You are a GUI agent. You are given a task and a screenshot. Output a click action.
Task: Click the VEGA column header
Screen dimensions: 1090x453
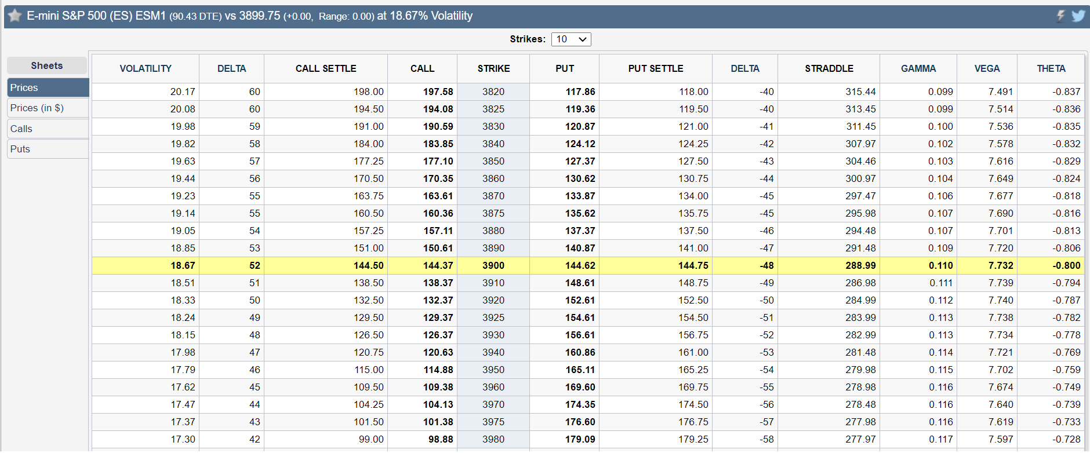[987, 68]
